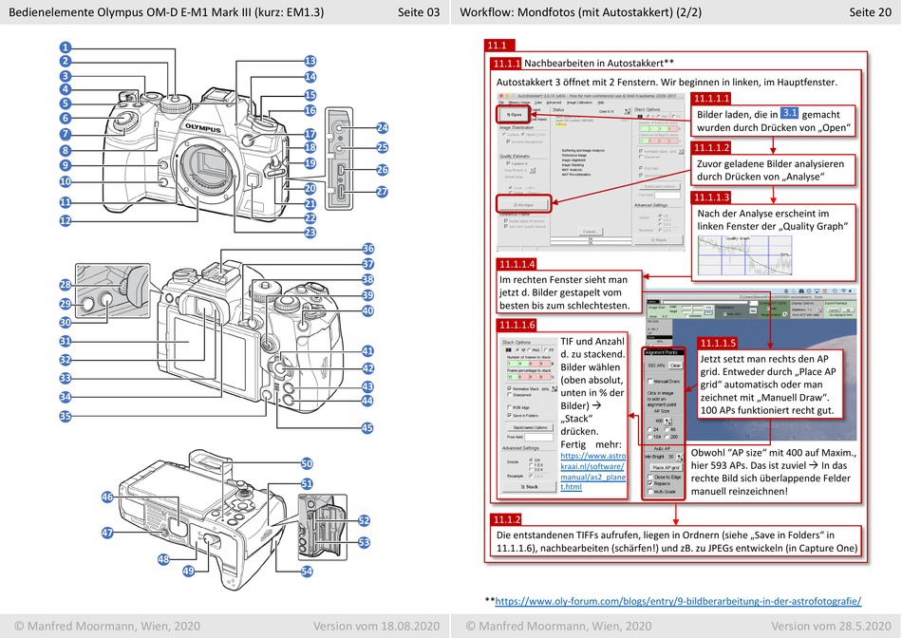Click the "Bedienelemente Olympus OM-D E-M1 Mark III" title

(x=130, y=12)
